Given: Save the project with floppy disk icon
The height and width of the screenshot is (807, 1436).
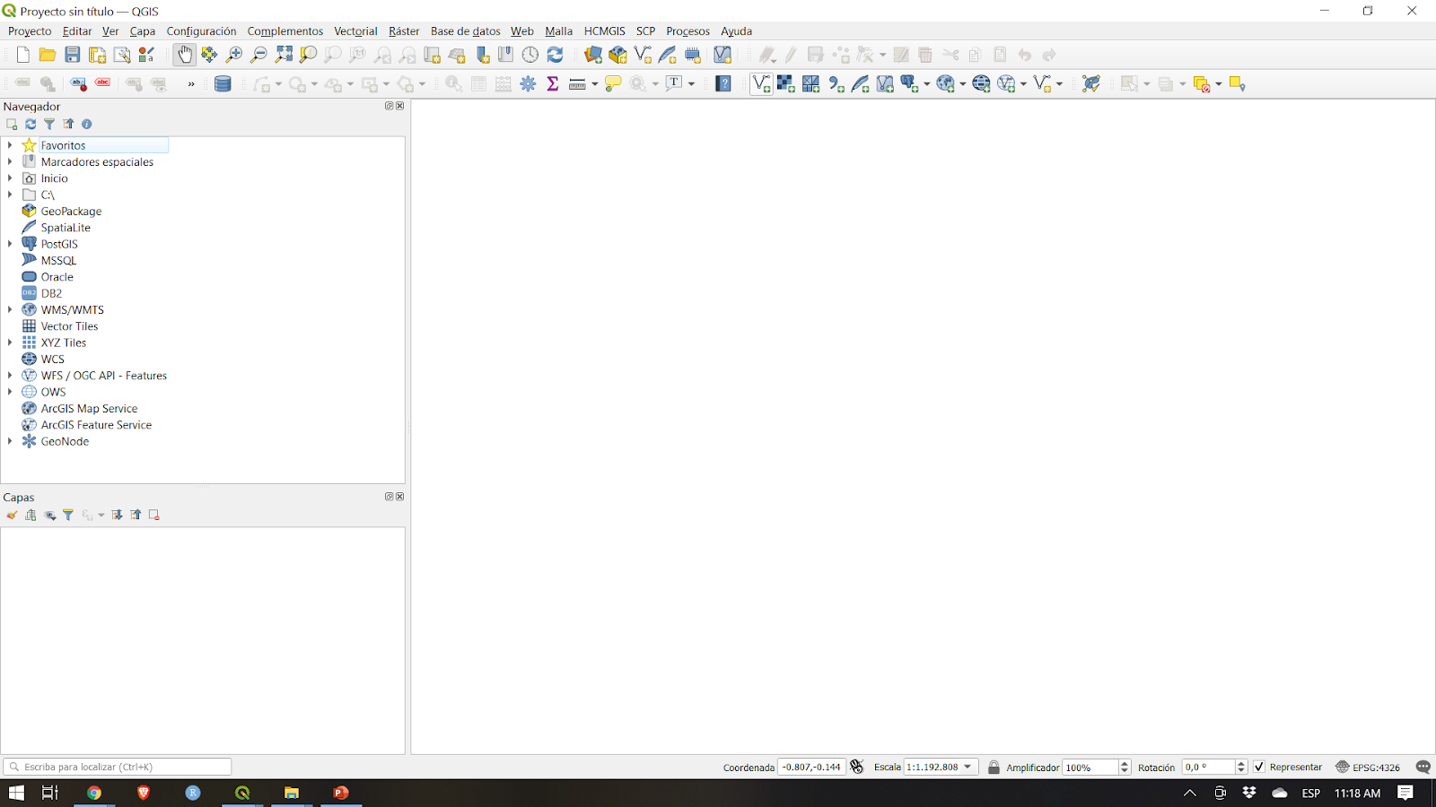Looking at the screenshot, I should (73, 55).
